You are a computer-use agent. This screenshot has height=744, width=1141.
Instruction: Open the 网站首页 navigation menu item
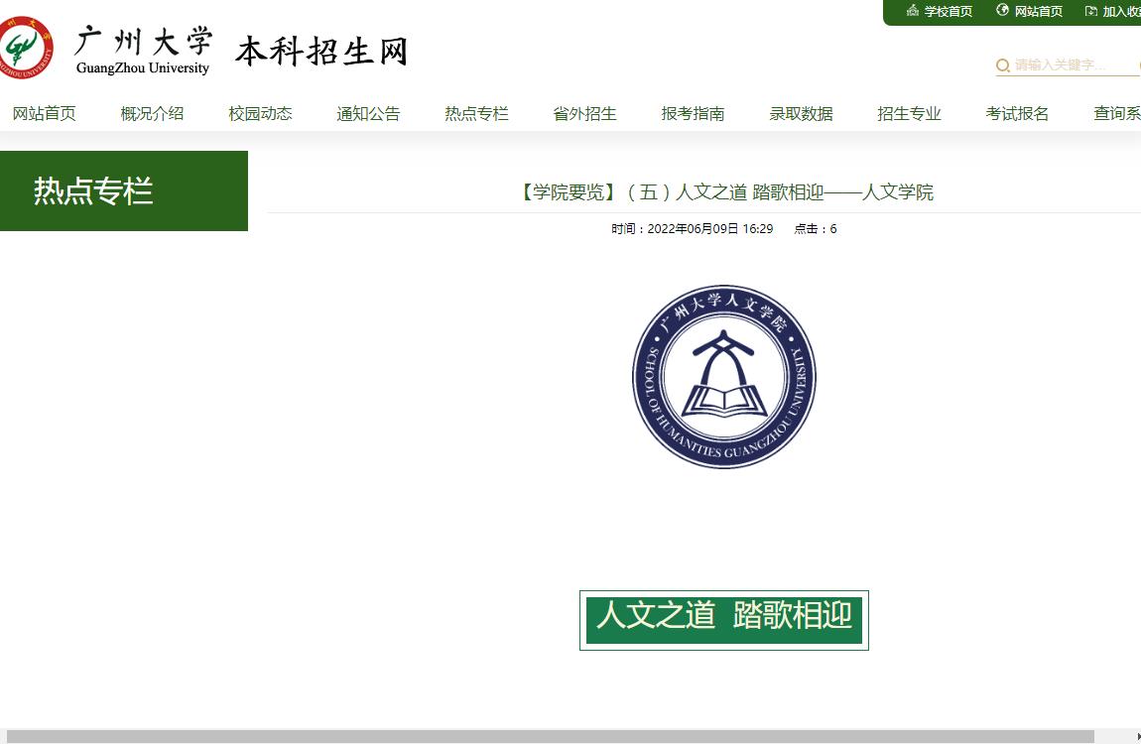(x=45, y=113)
